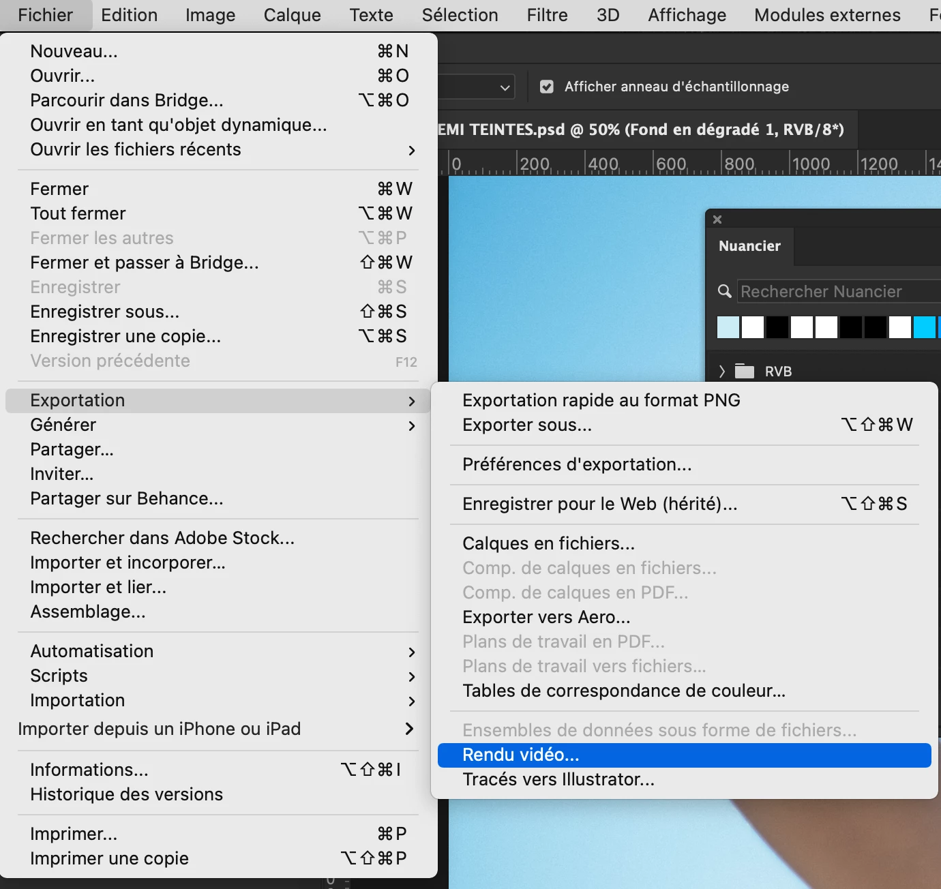Choose Imprimer une copie
Image resolution: width=941 pixels, height=889 pixels.
point(218,858)
